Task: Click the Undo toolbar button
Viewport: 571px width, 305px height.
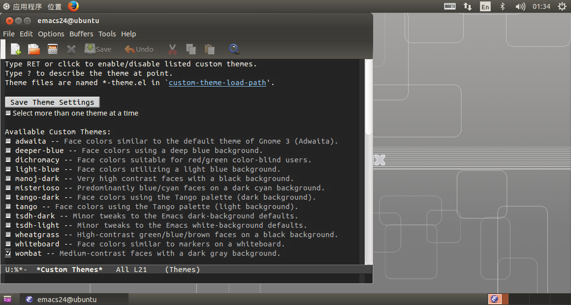Action: click(139, 49)
